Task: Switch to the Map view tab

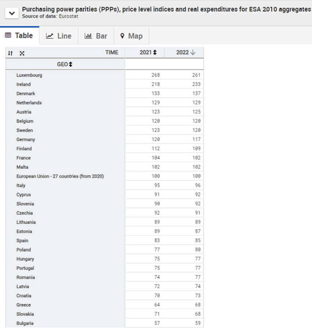Action: (x=131, y=36)
